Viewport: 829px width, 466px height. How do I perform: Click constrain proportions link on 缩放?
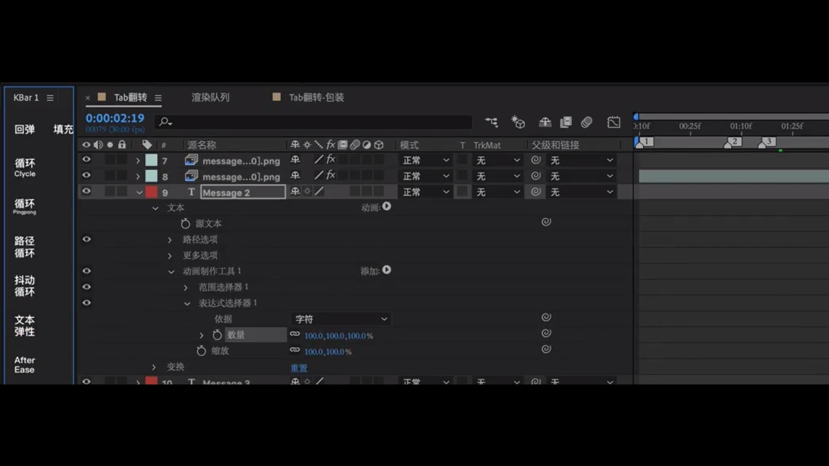[295, 350]
